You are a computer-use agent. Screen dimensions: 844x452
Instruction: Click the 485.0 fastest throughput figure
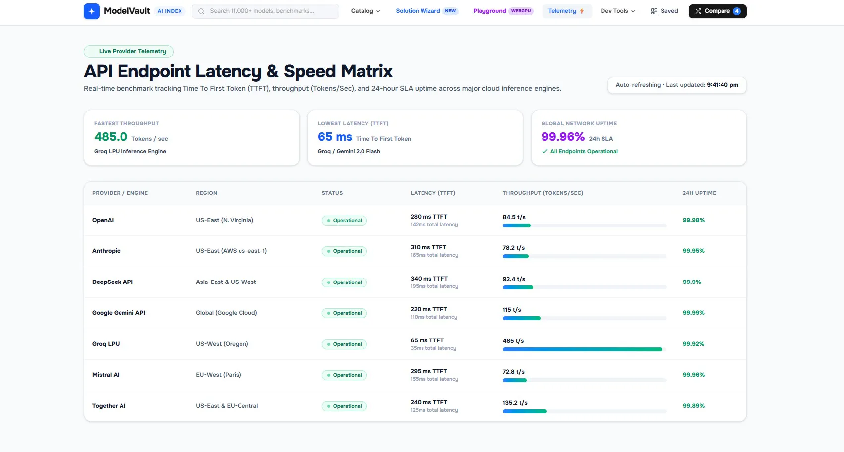111,137
